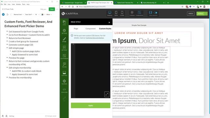Click the blue insert button in Evernote toolbar
Viewport: 210px width, 118px height.
3,14
